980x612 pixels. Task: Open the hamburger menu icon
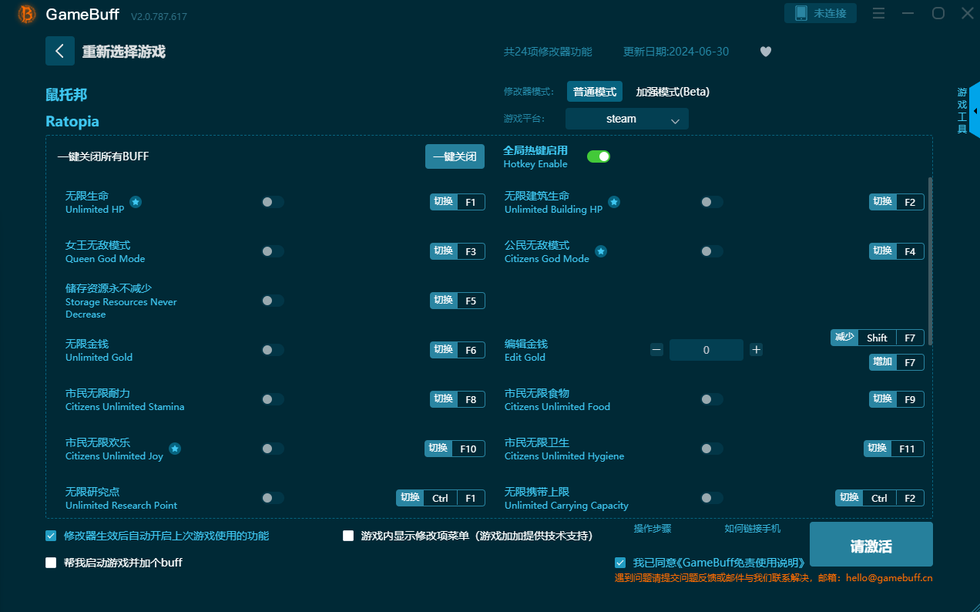(x=878, y=13)
